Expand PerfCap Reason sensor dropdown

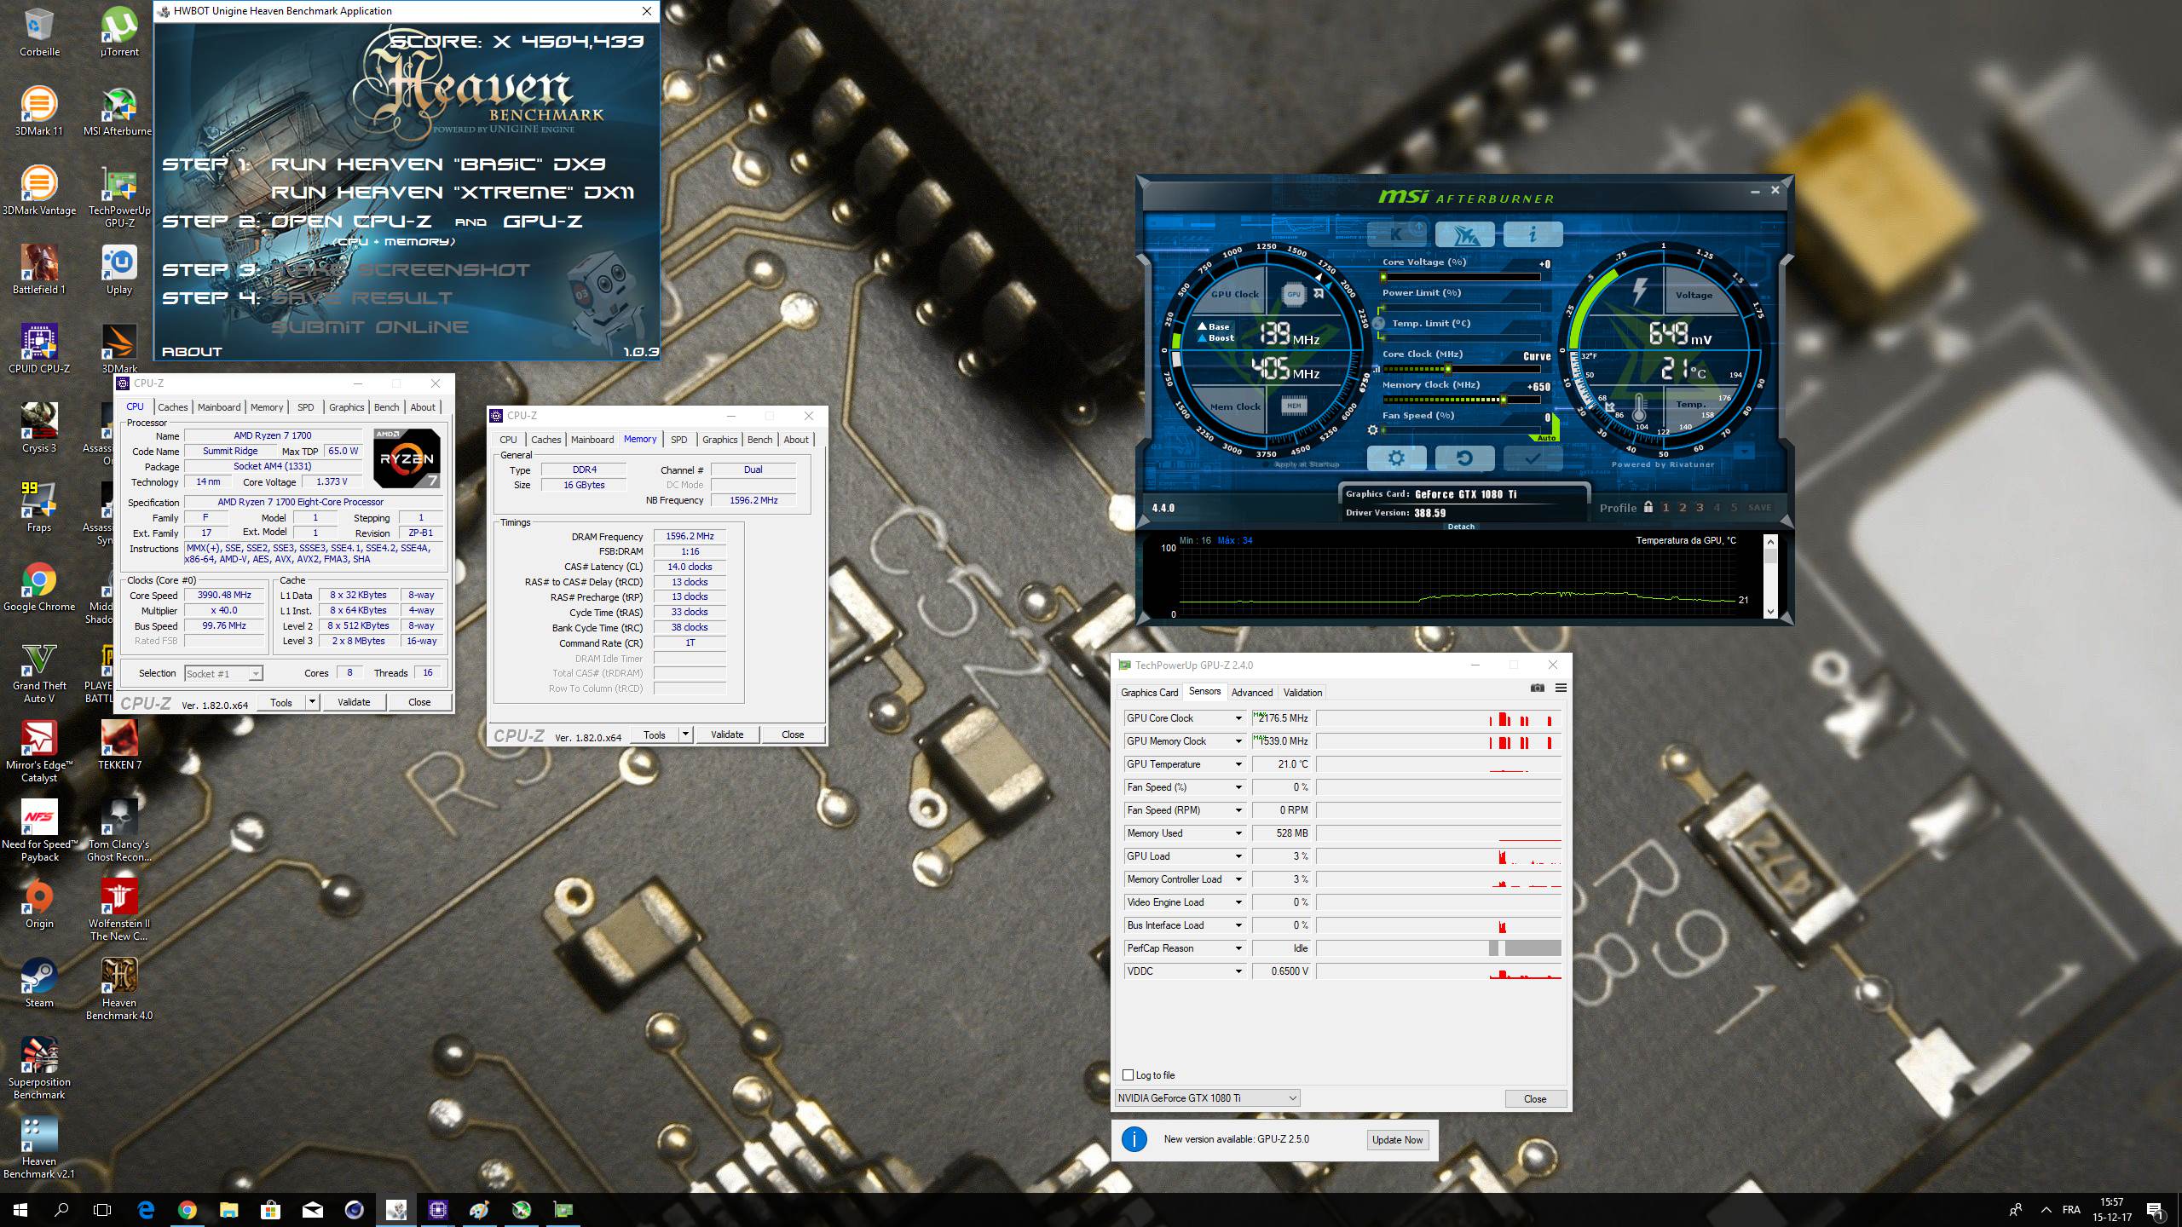click(x=1238, y=948)
